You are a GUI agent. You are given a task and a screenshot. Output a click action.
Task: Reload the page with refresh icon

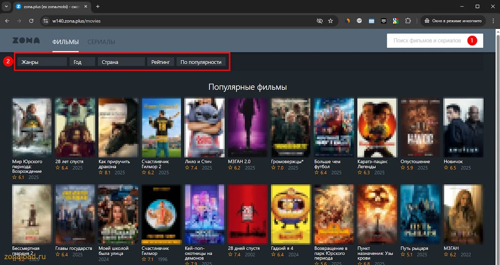point(31,21)
